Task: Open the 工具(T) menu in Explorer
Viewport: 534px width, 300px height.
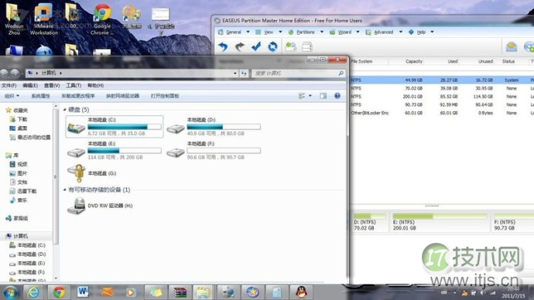Action: 74,85
